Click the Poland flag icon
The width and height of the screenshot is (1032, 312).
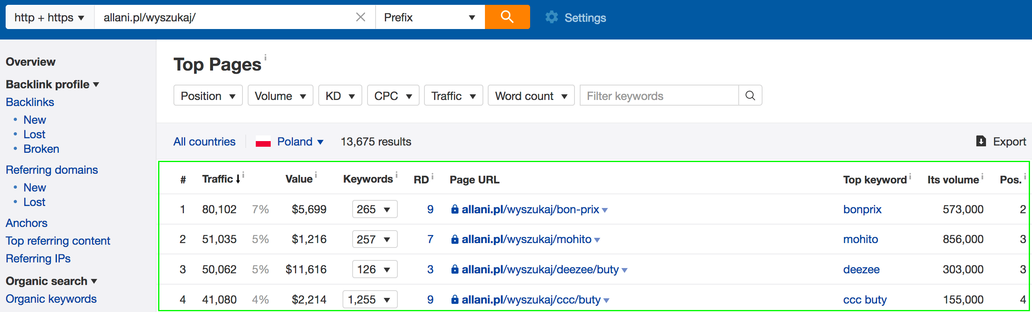(263, 142)
